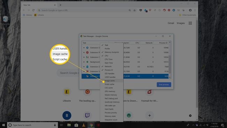
Task: Choose CSS cache in the context menu
Action: pos(112,88)
